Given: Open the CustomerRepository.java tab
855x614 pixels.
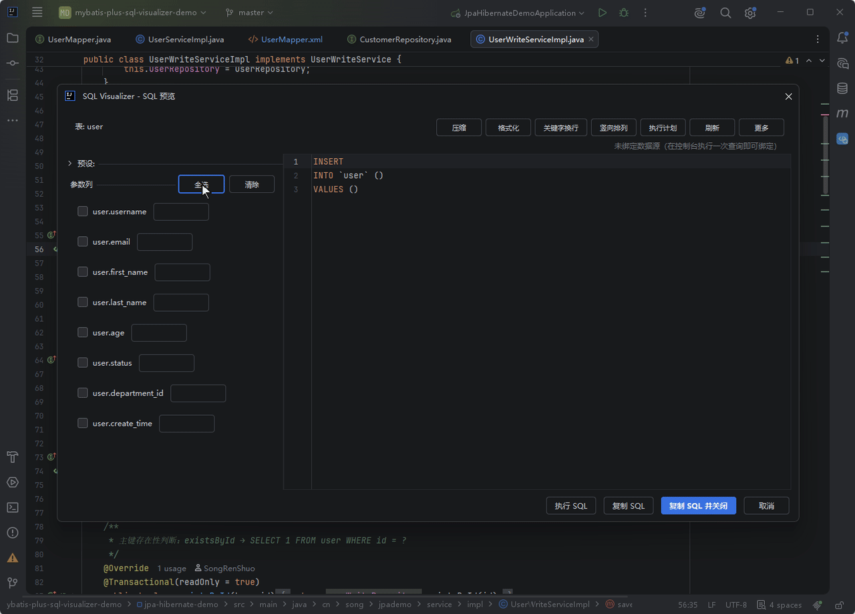Looking at the screenshot, I should pyautogui.click(x=399, y=39).
